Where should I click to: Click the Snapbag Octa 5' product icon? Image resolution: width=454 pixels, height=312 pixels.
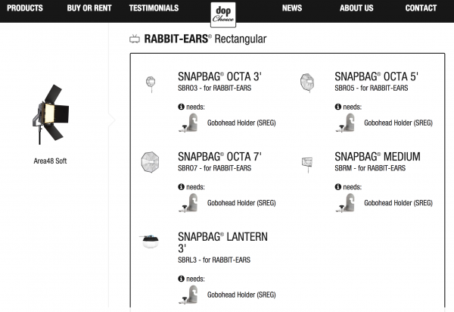click(x=307, y=82)
